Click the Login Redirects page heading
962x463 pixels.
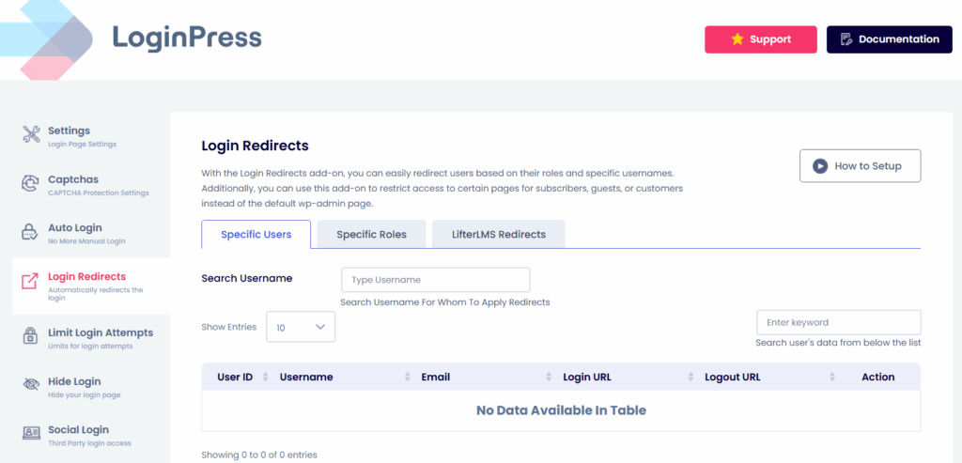[255, 146]
